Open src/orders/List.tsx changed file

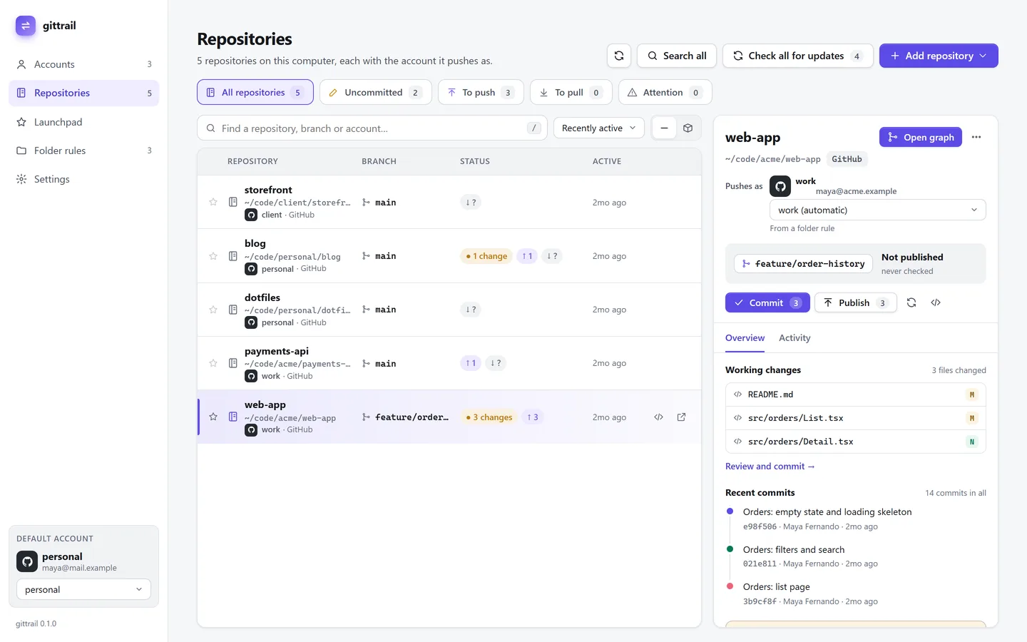point(856,418)
